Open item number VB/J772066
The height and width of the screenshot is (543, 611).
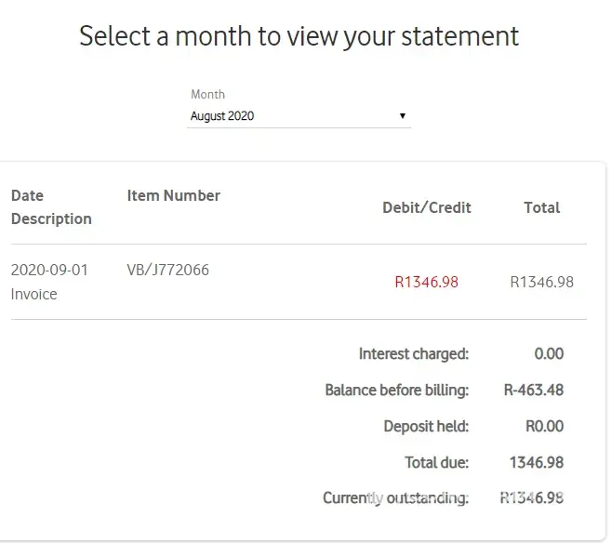167,271
